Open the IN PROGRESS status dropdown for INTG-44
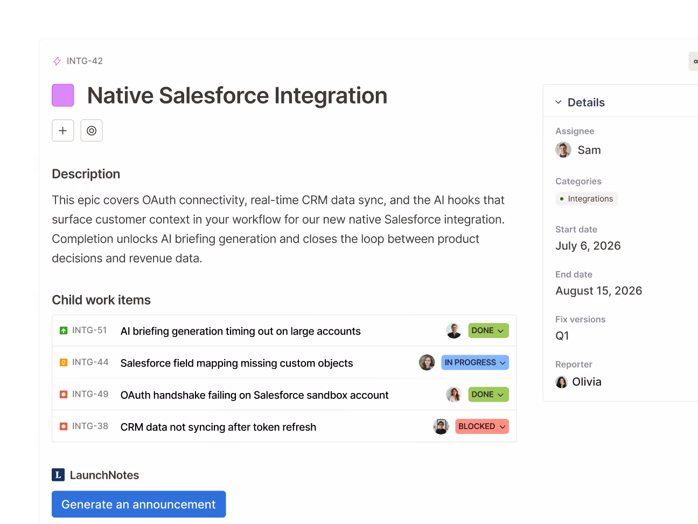 click(475, 362)
